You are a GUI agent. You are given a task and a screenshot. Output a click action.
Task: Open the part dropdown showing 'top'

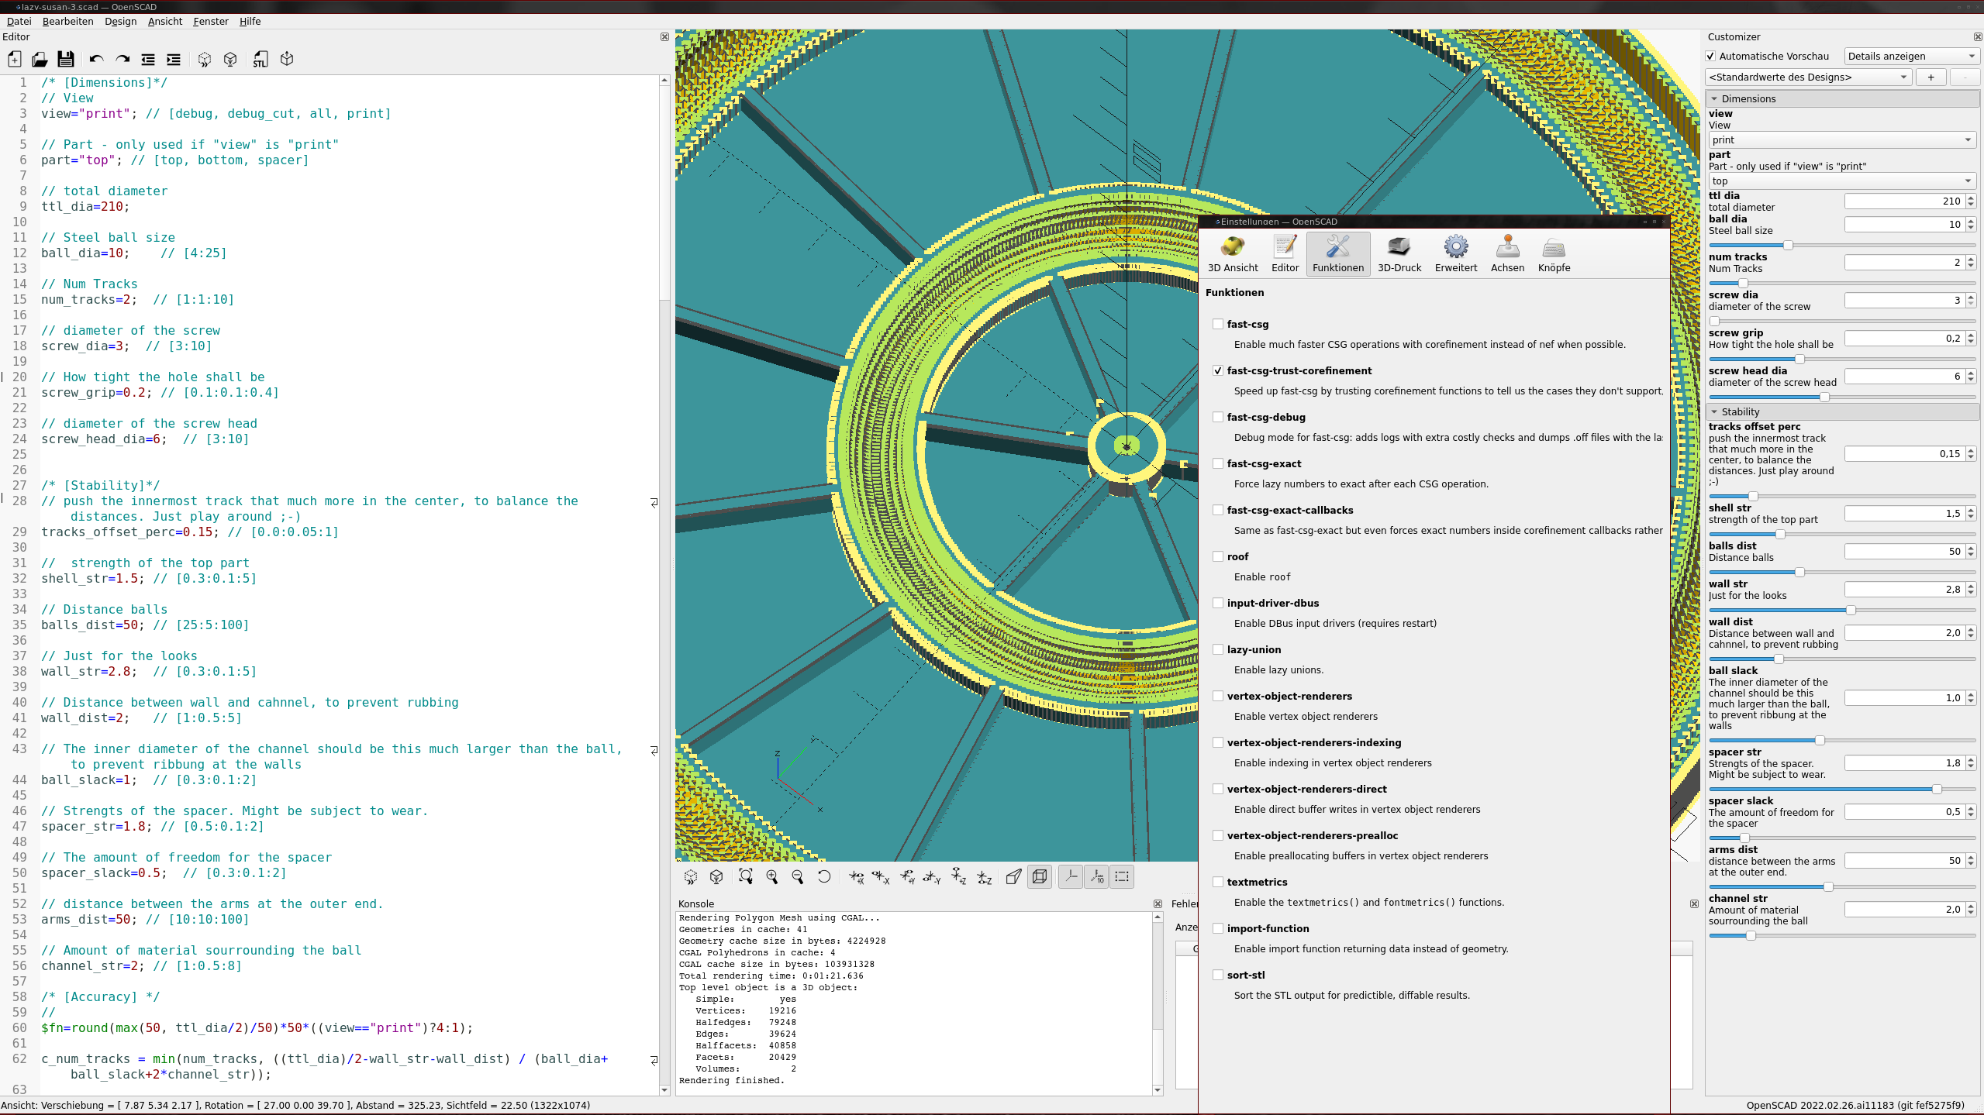coord(1841,181)
